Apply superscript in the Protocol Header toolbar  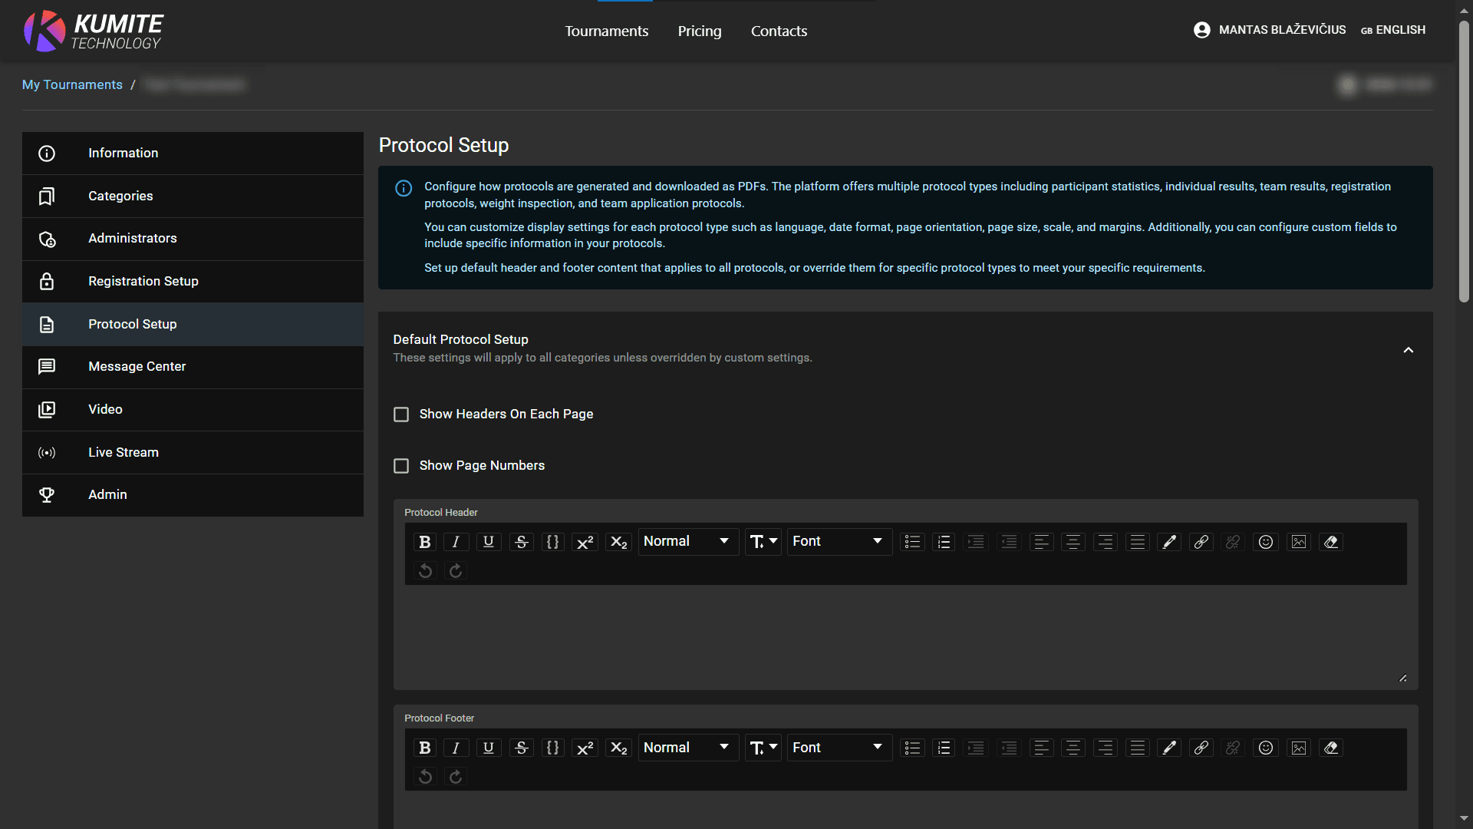click(585, 541)
